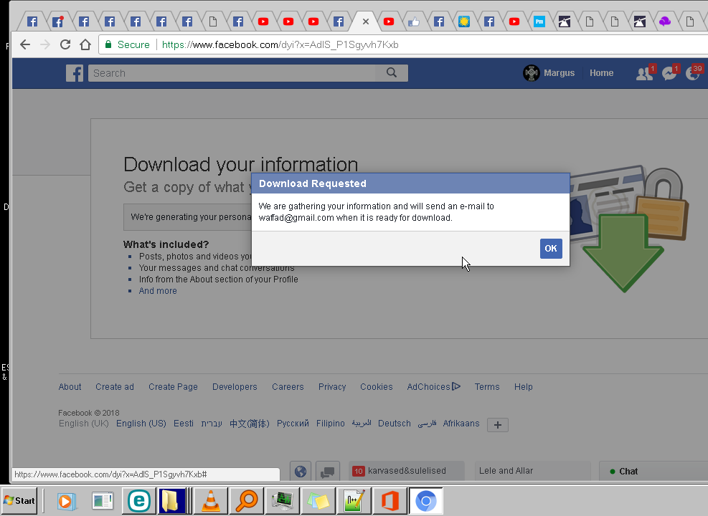Open the system monitor taskbar icon

click(283, 501)
